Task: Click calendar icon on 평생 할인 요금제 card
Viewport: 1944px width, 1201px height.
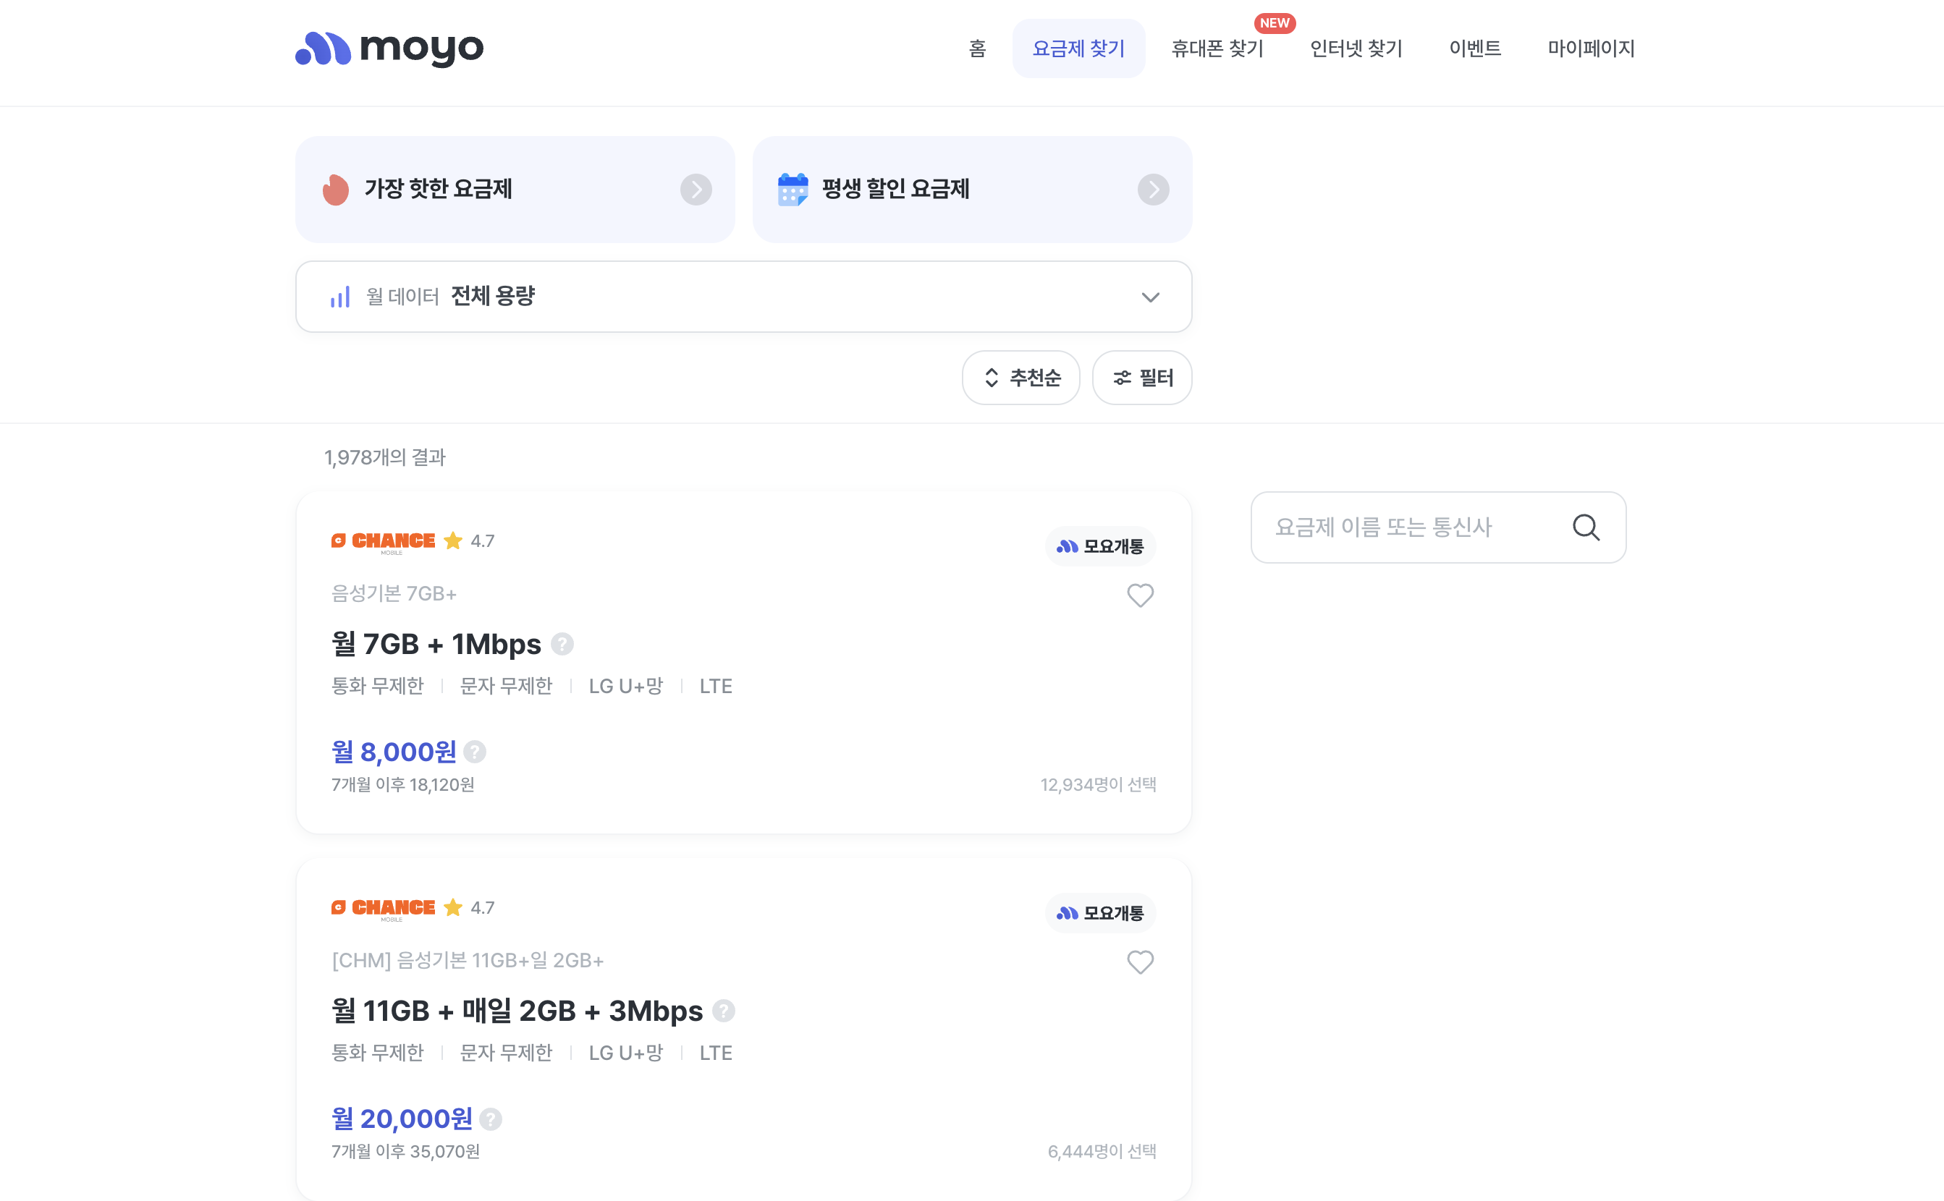Action: click(x=792, y=190)
